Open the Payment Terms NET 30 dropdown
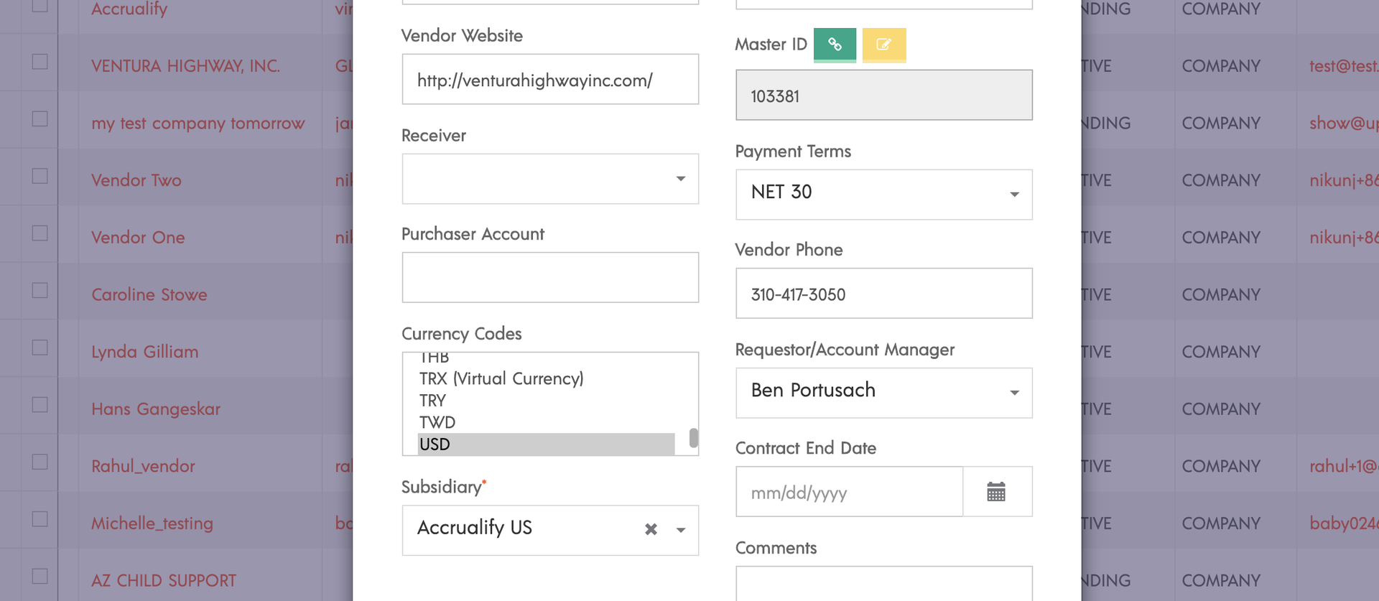The height and width of the screenshot is (601, 1379). (884, 195)
